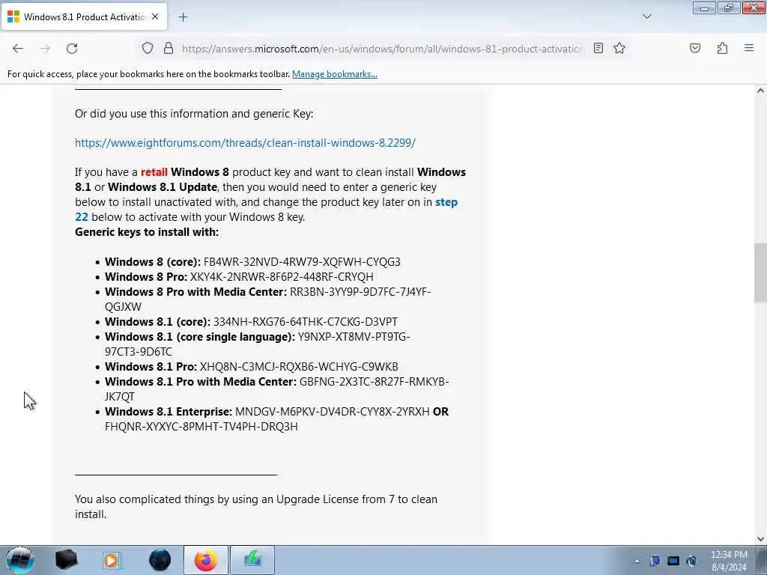Screen dimensions: 767x575
Task: Click the page scrollbar thumb
Action: click(760, 272)
